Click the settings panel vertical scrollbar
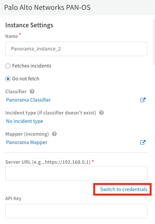 point(154,42)
